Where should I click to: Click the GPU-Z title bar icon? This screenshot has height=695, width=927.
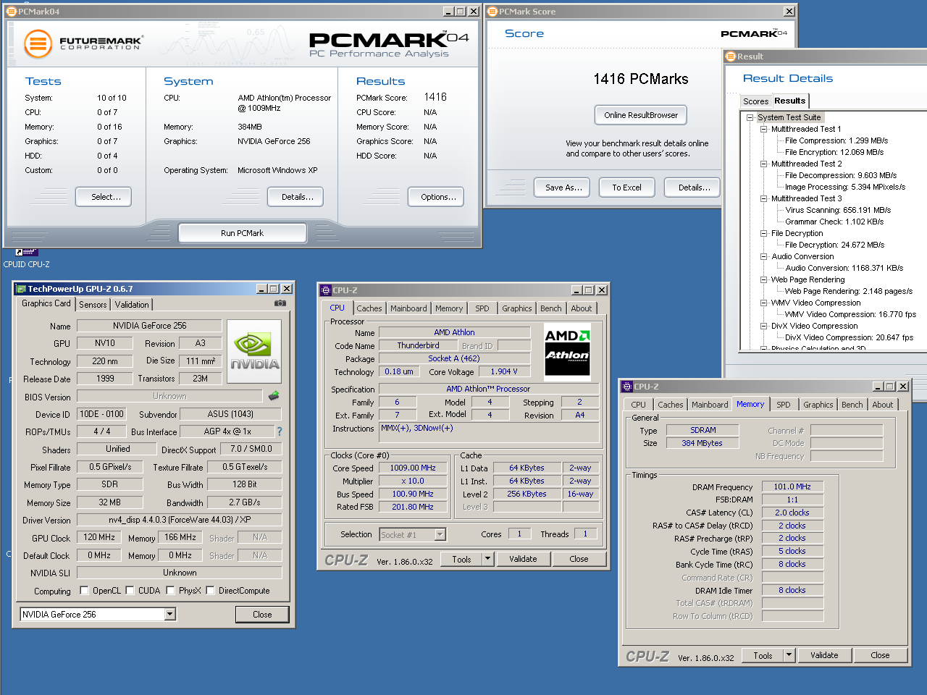[x=21, y=289]
